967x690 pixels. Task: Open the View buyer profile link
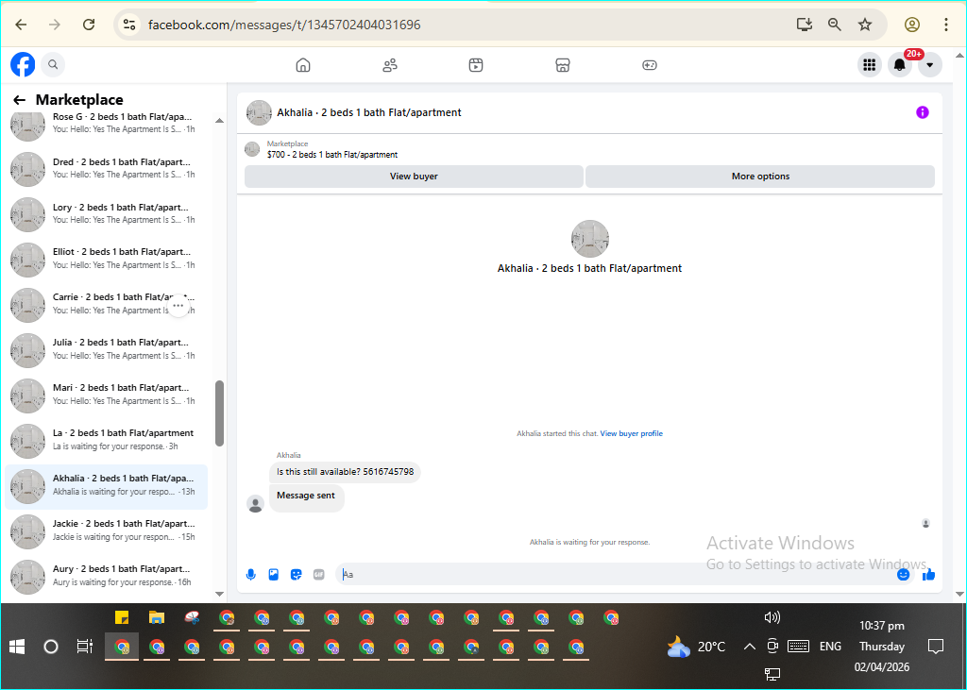[632, 433]
